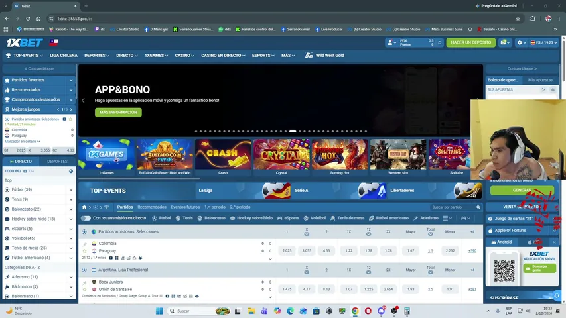Open the user account profile icon
Image resolution: width=566 pixels, height=318 pixels.
coord(390,42)
